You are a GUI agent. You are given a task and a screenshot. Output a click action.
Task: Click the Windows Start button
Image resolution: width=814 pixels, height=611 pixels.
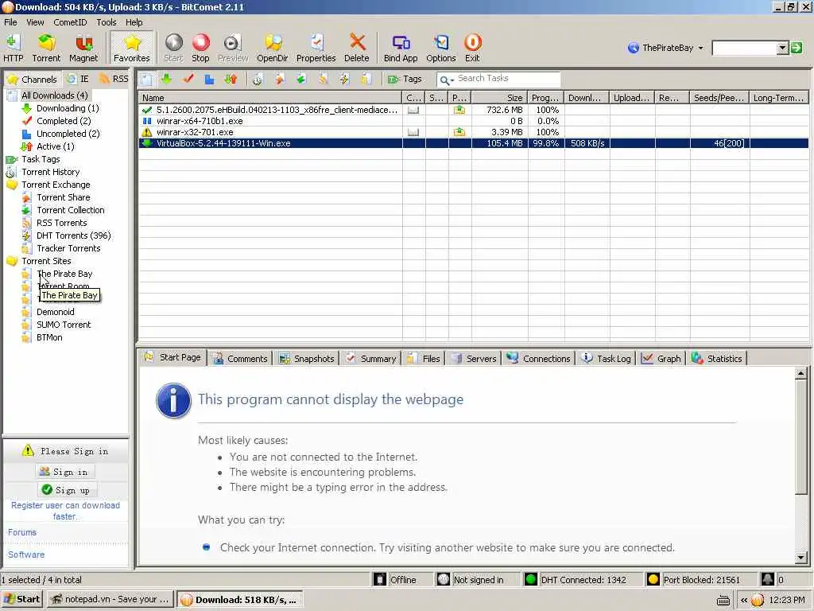click(x=21, y=600)
